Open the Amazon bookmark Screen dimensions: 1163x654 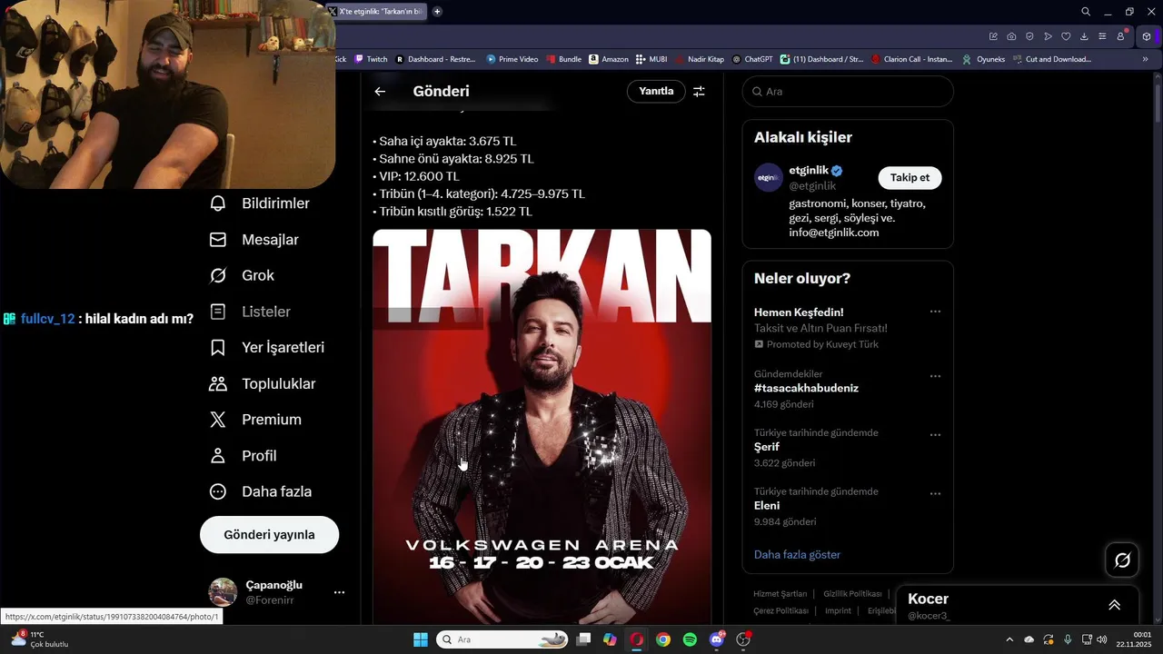(x=609, y=59)
